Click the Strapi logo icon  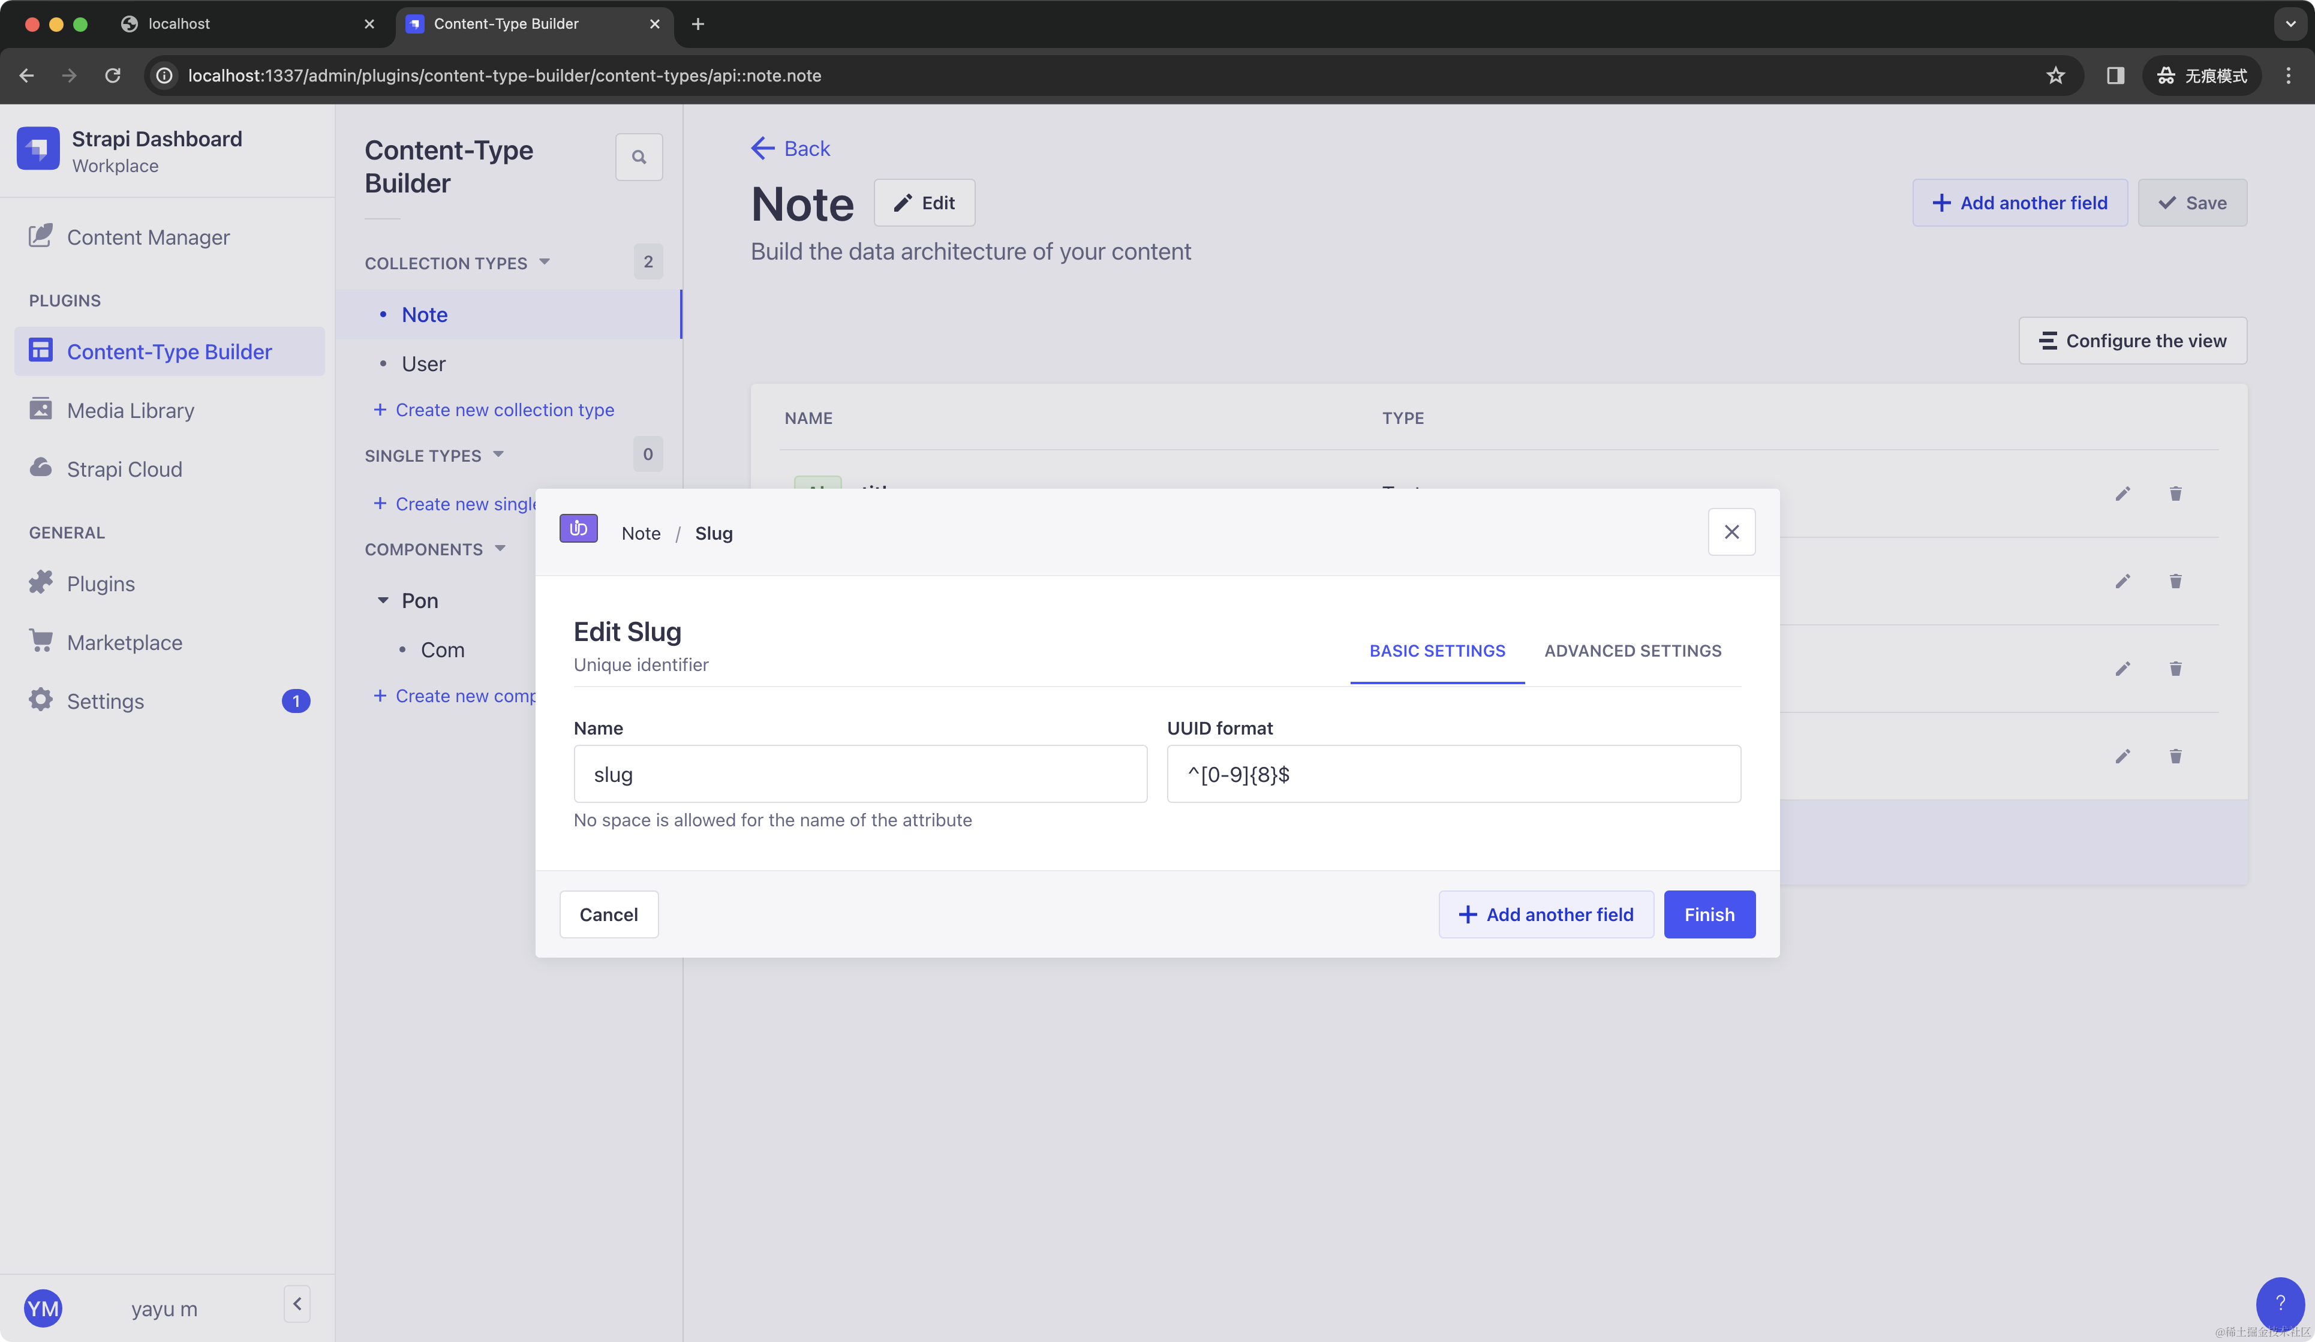pyautogui.click(x=38, y=149)
